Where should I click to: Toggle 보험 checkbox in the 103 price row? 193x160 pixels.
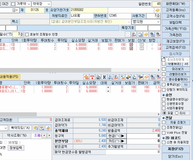click(x=131, y=48)
